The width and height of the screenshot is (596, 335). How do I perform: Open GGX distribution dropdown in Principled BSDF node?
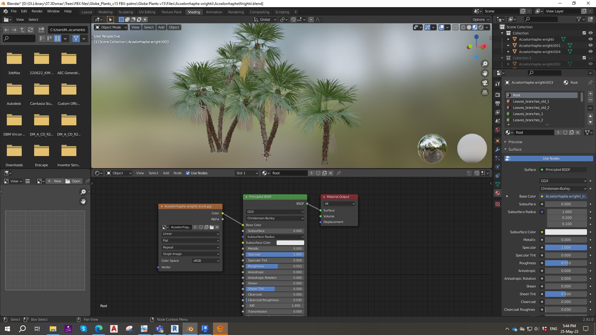click(275, 212)
